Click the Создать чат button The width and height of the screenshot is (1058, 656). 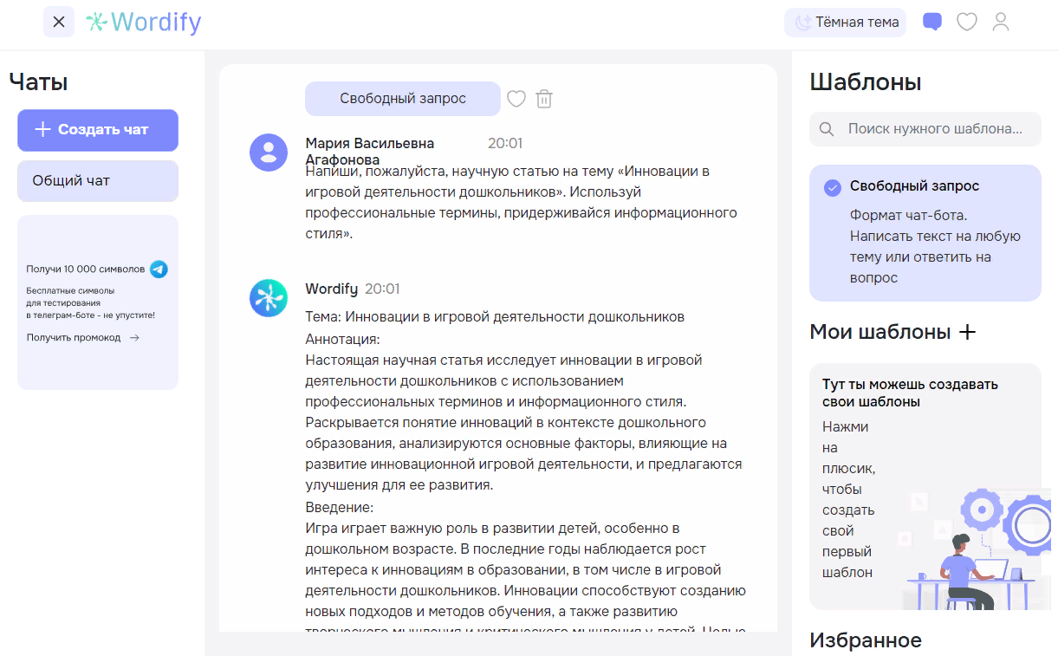(98, 130)
